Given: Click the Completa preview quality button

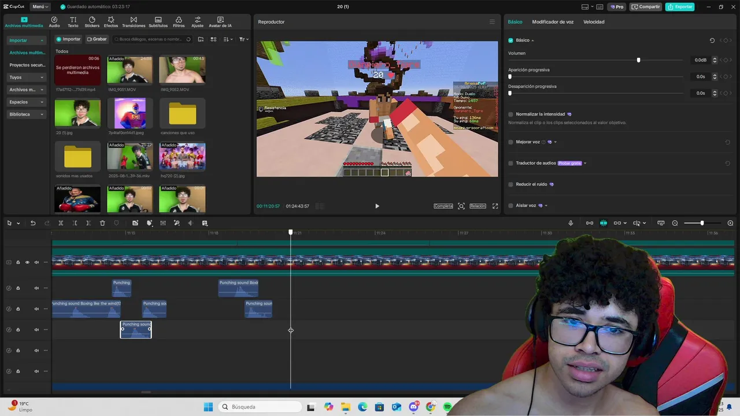Looking at the screenshot, I should [443, 206].
